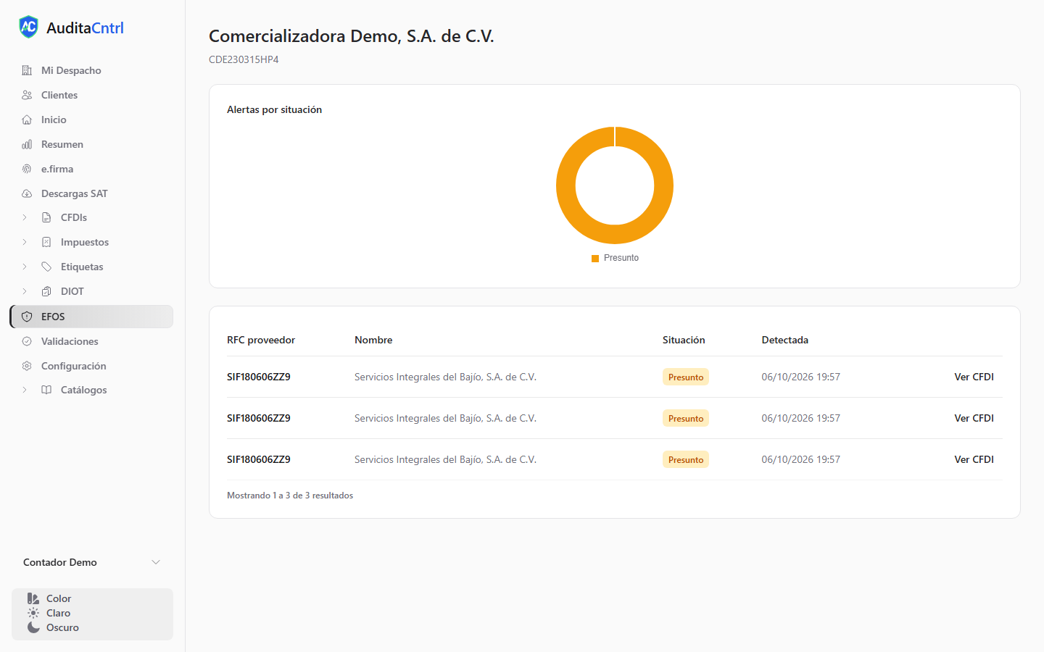Expand the Catálogos submenu chevron
This screenshot has height=652, width=1044.
coord(25,390)
